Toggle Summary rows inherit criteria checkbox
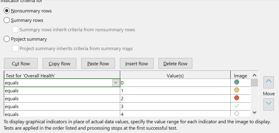 pyautogui.click(x=15, y=30)
